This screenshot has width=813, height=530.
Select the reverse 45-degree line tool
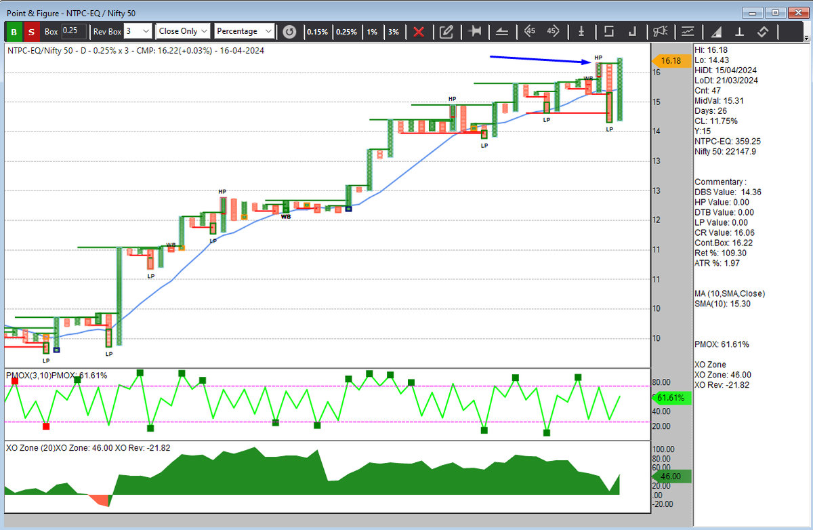(553, 31)
